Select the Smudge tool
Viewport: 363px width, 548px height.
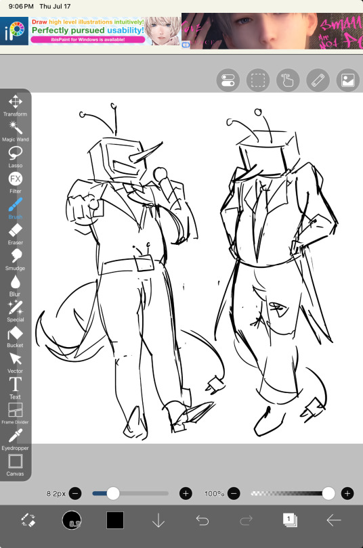pos(15,260)
